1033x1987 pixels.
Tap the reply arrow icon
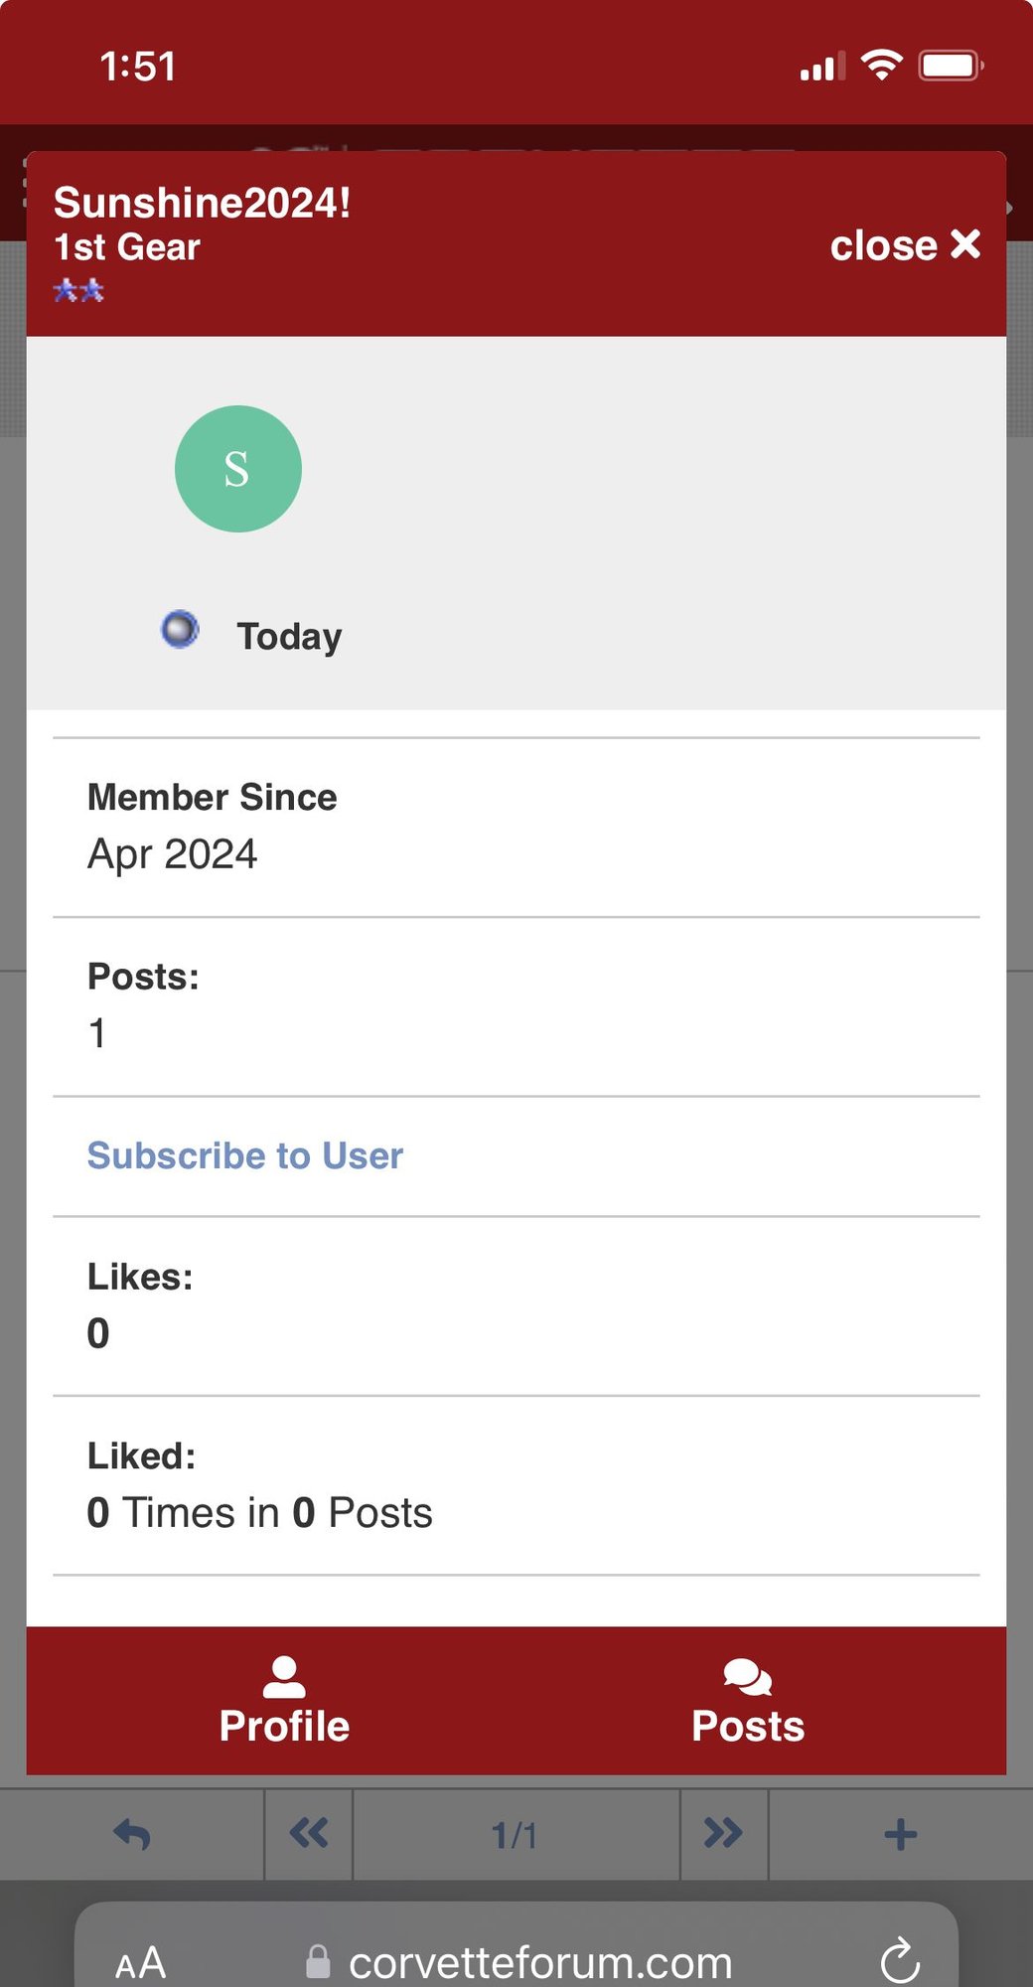(x=132, y=1834)
